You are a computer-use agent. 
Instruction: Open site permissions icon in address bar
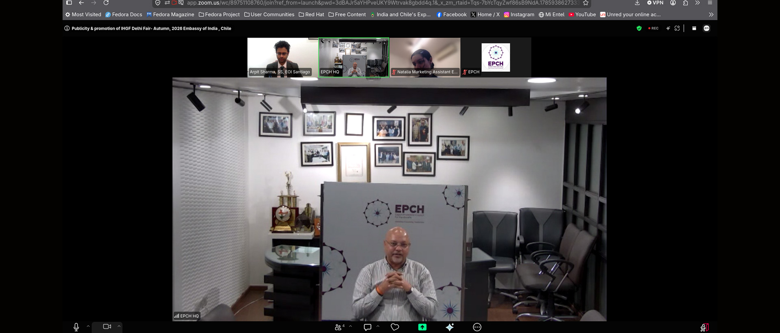tap(167, 3)
